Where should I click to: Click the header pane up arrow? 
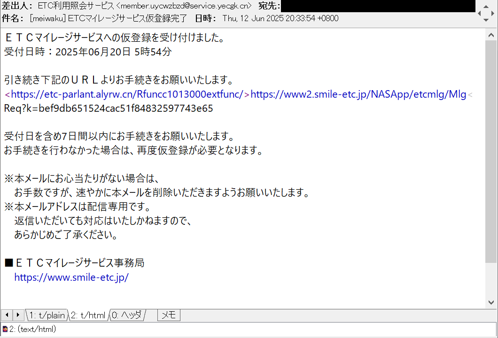point(486,7)
